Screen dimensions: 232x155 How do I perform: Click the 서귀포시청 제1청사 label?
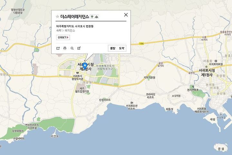coord(207,73)
